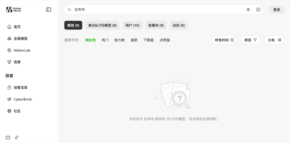The width and height of the screenshot is (290, 143).
Task: Open the TikTok link icon
Action: pyautogui.click(x=17, y=137)
